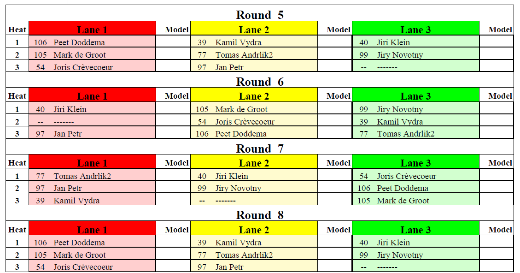Select the empty Model cell beside Jiri Klein in Round 5

tap(497, 42)
